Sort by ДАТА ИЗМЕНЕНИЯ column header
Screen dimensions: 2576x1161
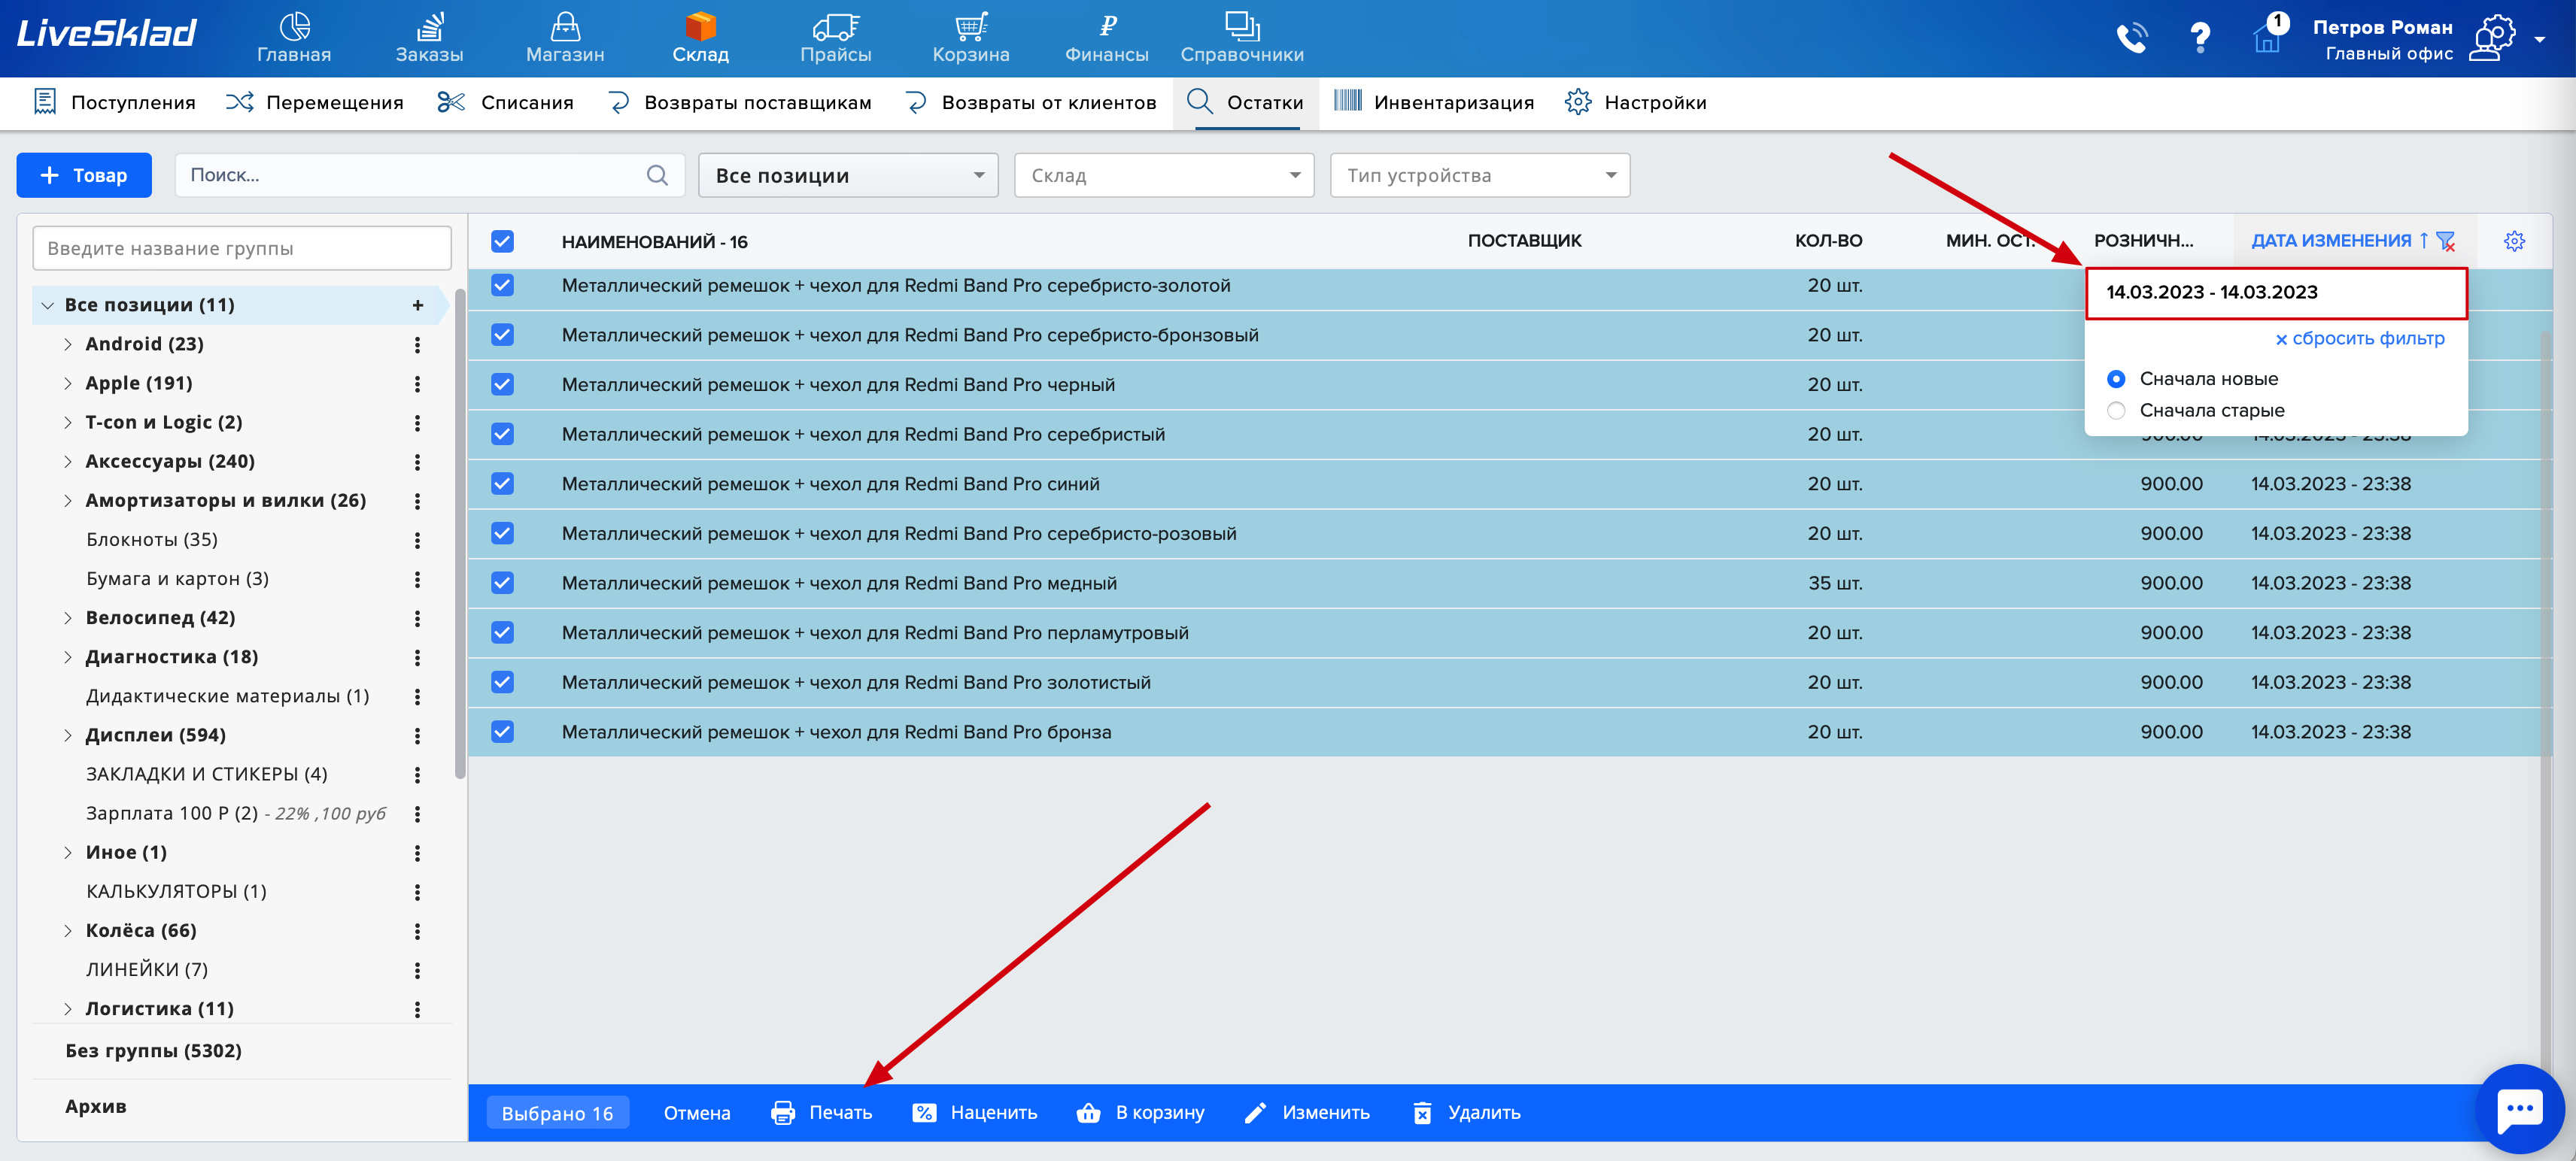pos(2330,241)
